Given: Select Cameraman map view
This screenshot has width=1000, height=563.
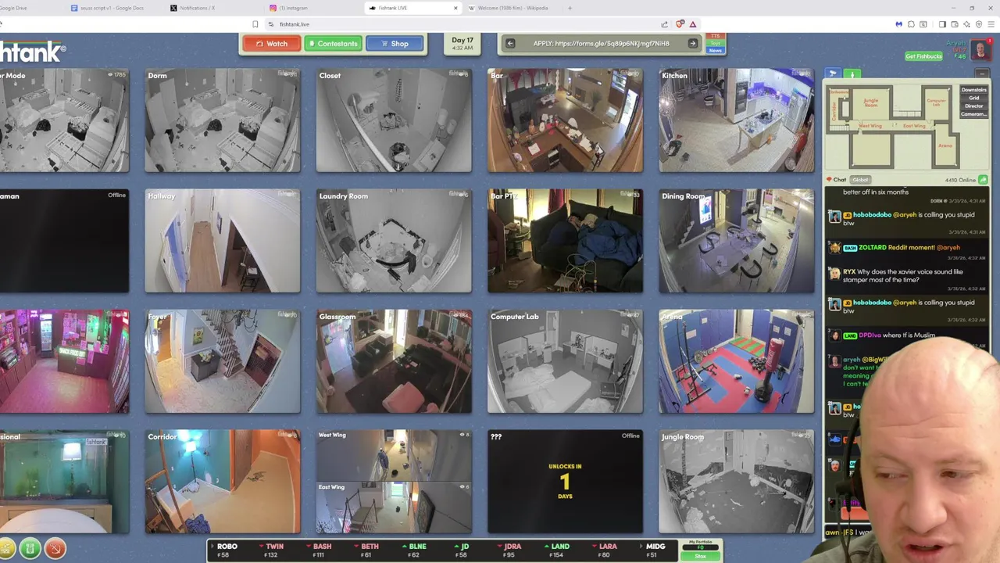Looking at the screenshot, I should click(973, 114).
